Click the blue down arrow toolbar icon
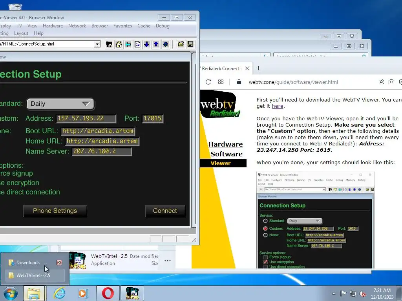This screenshot has height=301, width=402. (x=147, y=44)
